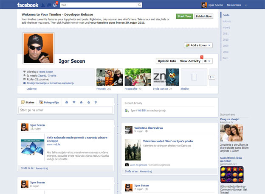The image size is (265, 194).
Task: Click the Zagreb, Croatia link
Action: coord(47,75)
